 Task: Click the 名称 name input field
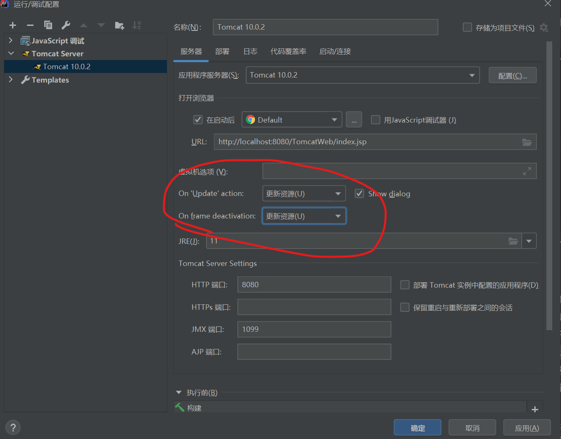(325, 27)
